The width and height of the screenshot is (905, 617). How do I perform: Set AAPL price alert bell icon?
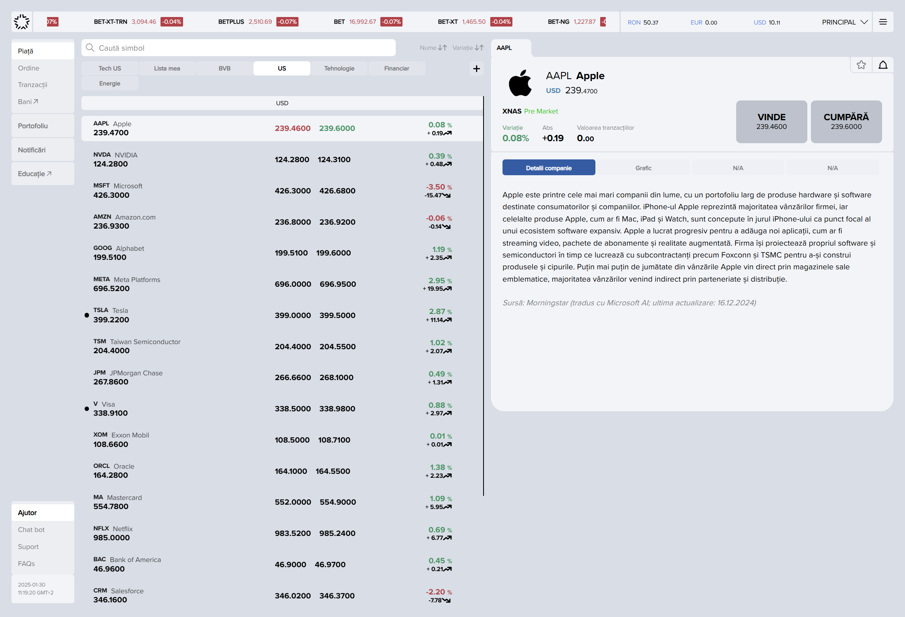pos(883,65)
